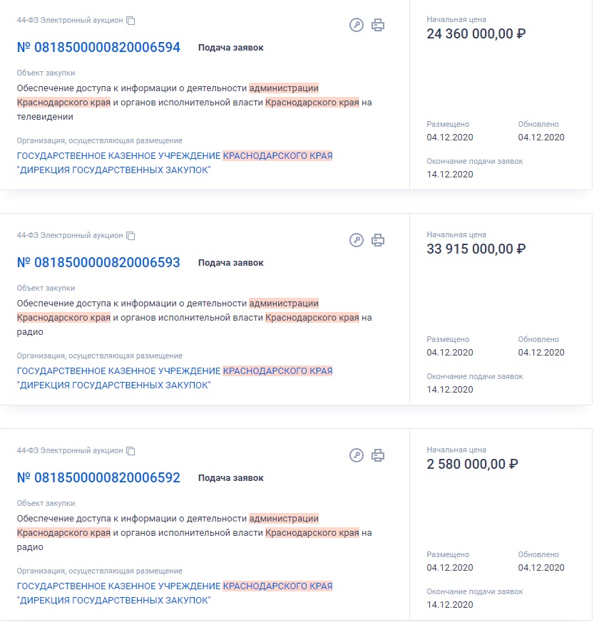Click the television procurement description text
Screen dimensions: 594x622
click(x=194, y=103)
